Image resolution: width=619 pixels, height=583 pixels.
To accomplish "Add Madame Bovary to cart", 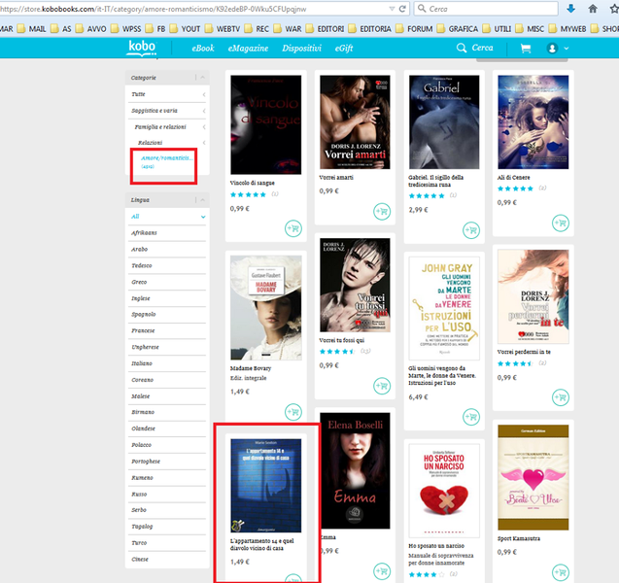I will coord(293,412).
